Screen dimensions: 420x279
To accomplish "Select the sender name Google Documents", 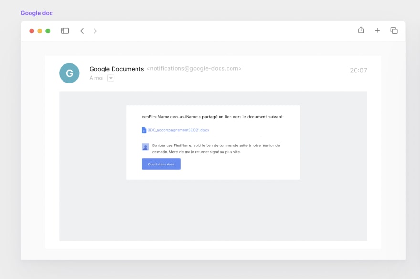I will click(116, 69).
